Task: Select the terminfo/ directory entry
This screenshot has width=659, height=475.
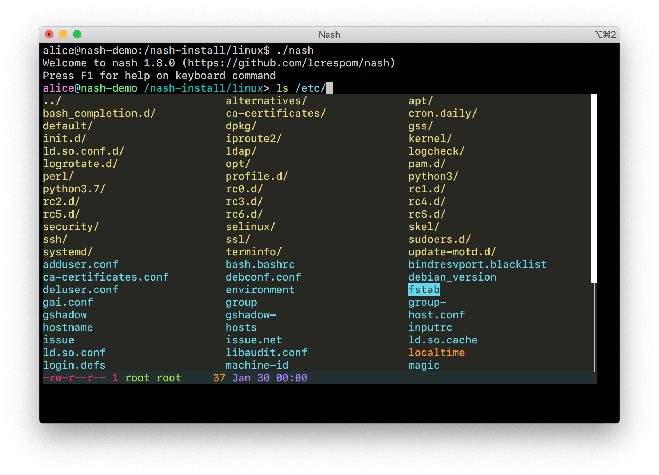Action: (254, 252)
